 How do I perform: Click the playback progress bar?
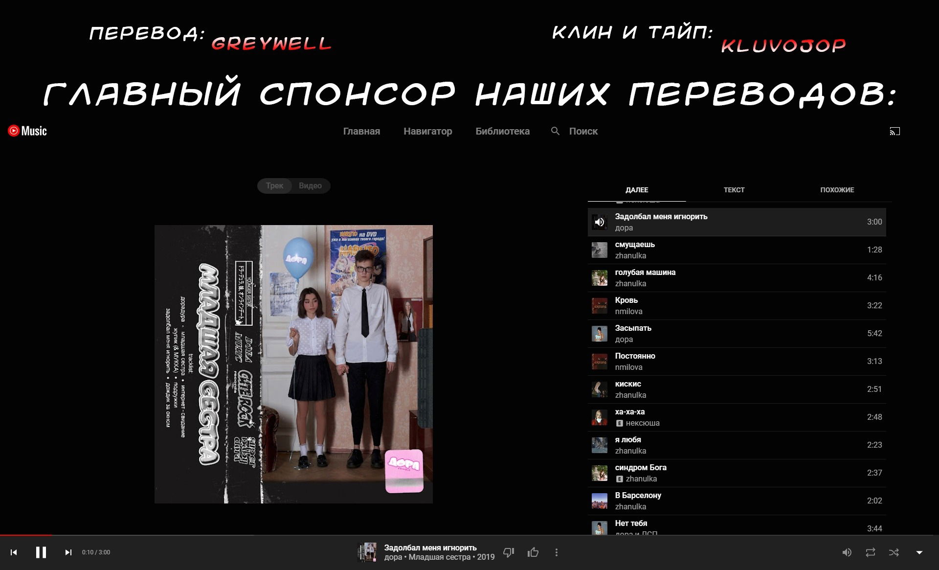[x=469, y=535]
